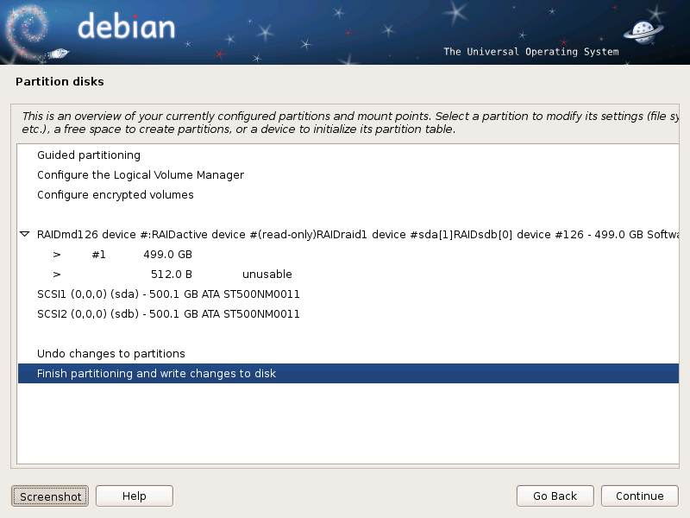Viewport: 690px width, 518px height.
Task: Choose Configure the Logical Volume Manager
Action: [348, 175]
